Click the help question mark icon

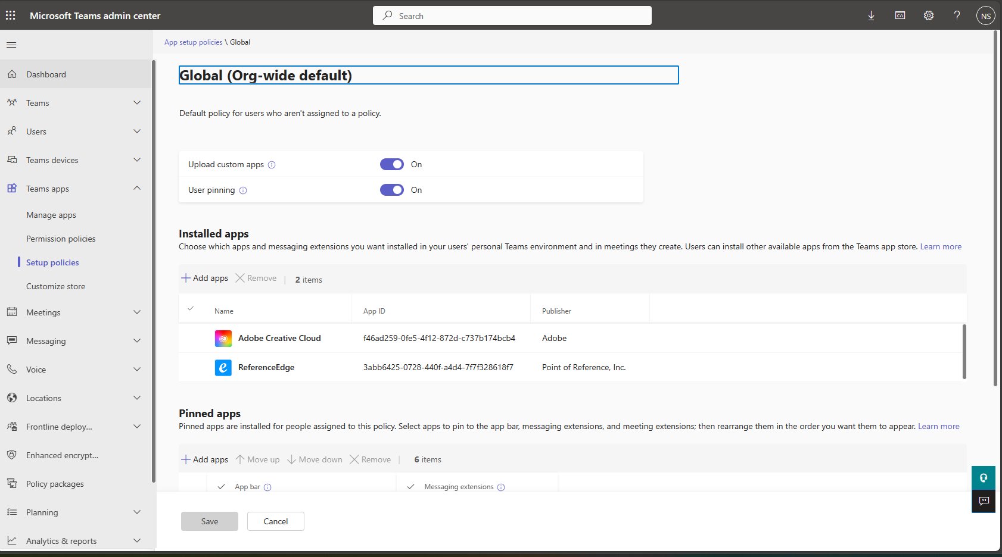(x=957, y=15)
